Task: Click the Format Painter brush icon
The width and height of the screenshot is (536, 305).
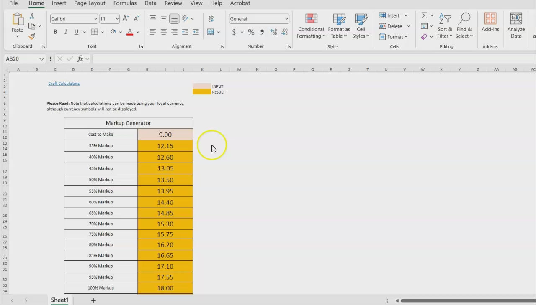Action: (x=32, y=37)
